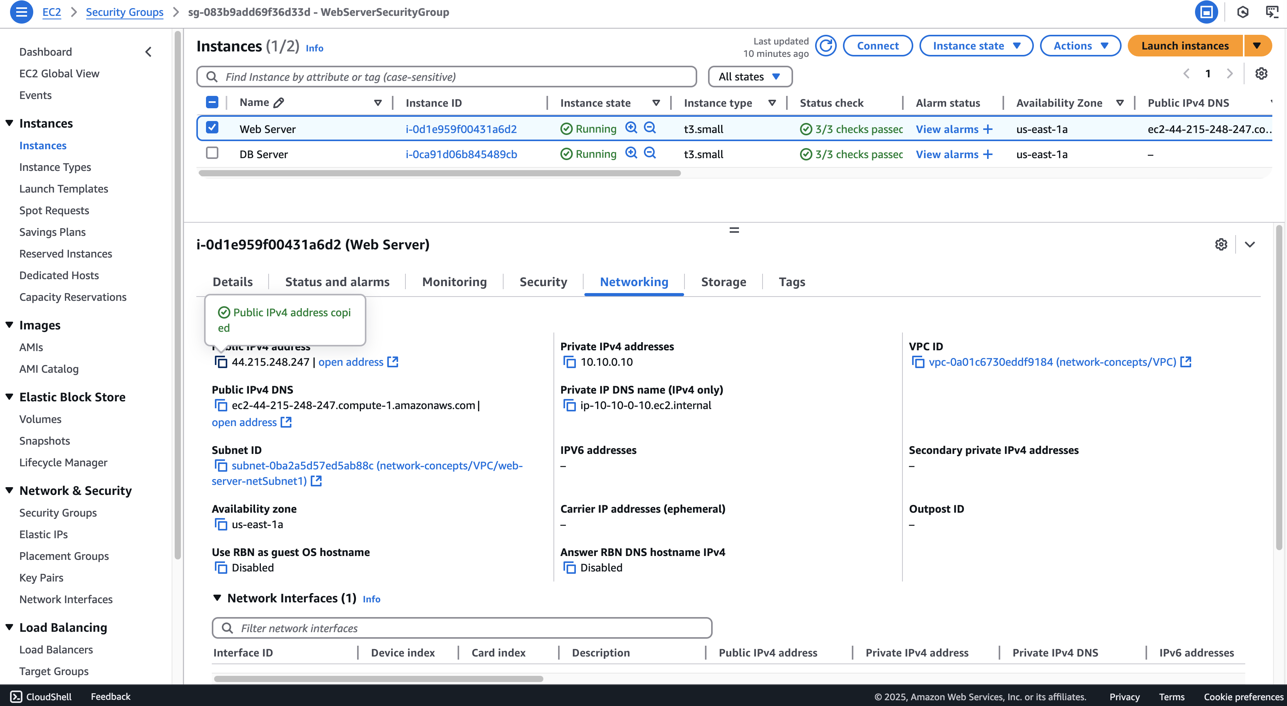The image size is (1287, 706).
Task: Zoom out filter for Web Server state
Action: [650, 128]
